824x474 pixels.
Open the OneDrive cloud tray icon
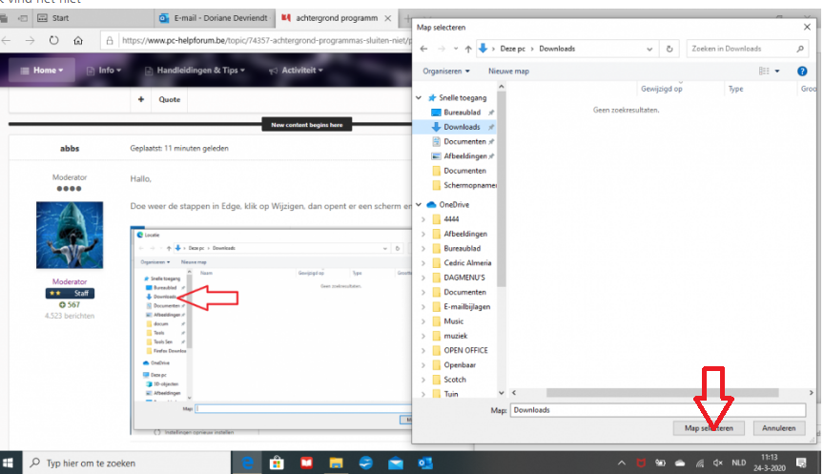680,463
